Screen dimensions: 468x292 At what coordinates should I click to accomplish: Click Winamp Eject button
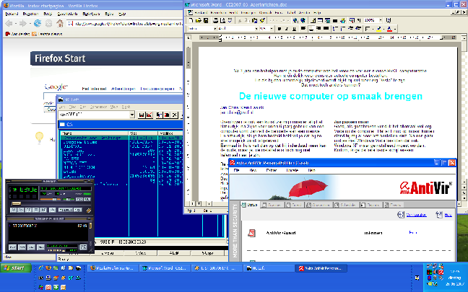[x=52, y=210]
